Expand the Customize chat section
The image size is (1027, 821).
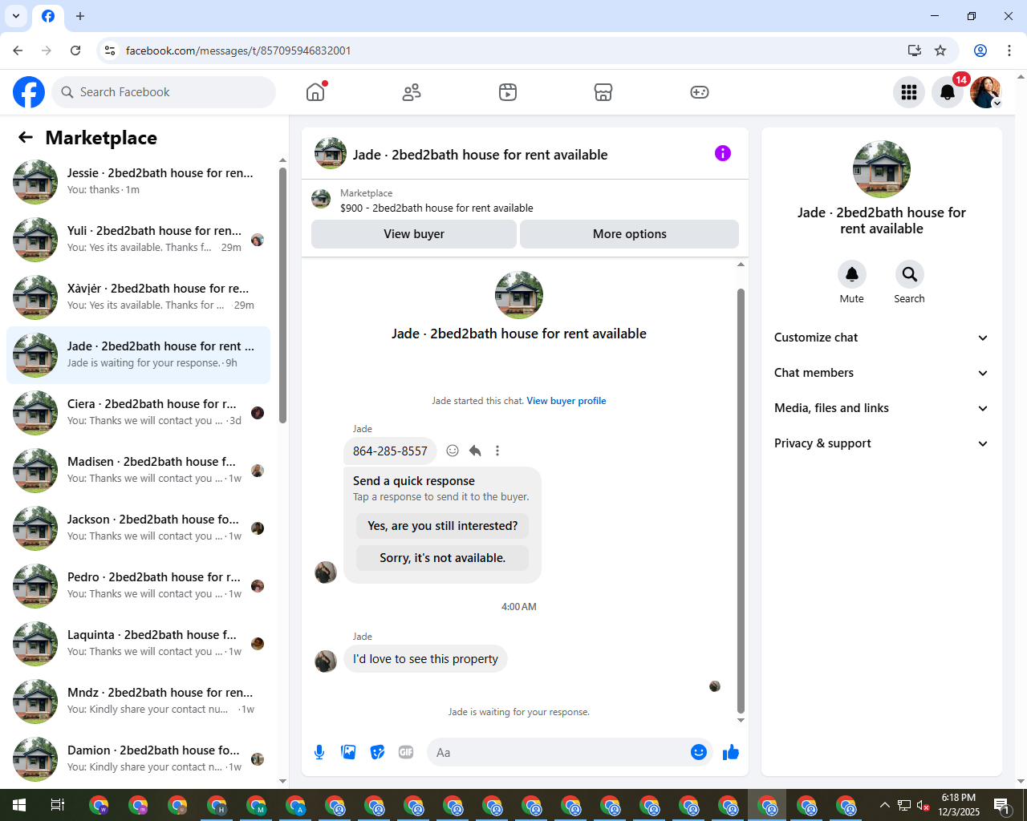point(882,338)
